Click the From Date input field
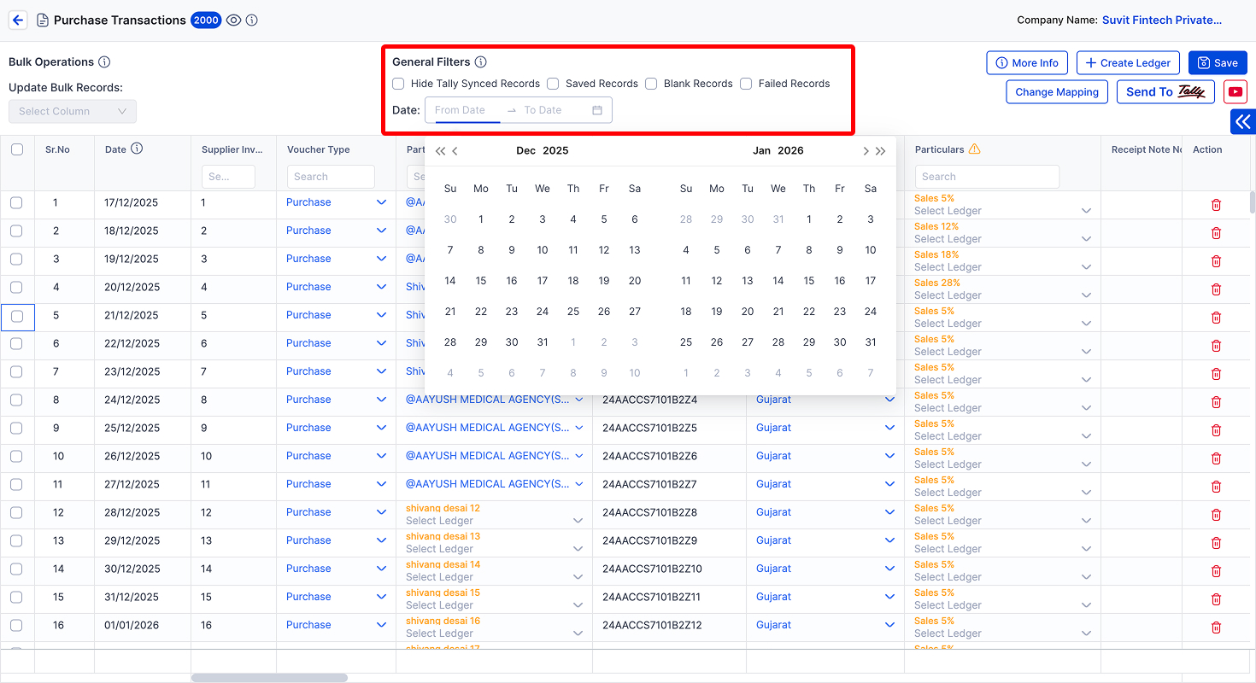 (467, 110)
